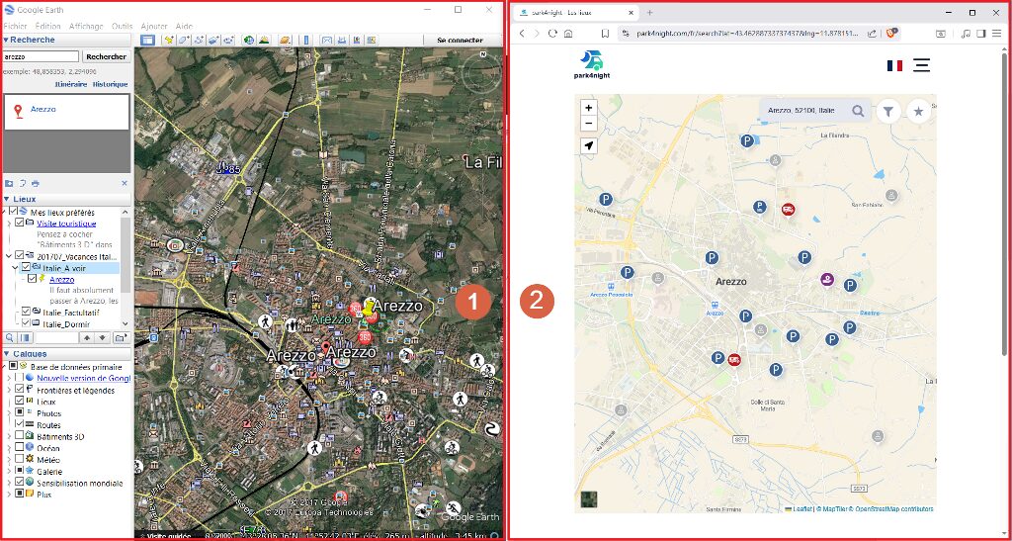Expand the Galerie layer group
This screenshot has width=1012, height=541.
point(9,472)
